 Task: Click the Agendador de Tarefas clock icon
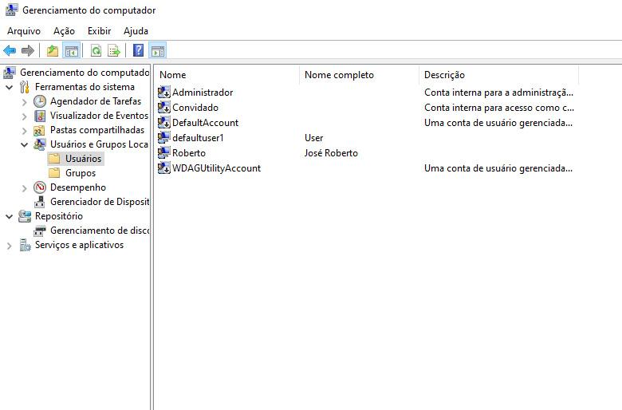[x=40, y=101]
